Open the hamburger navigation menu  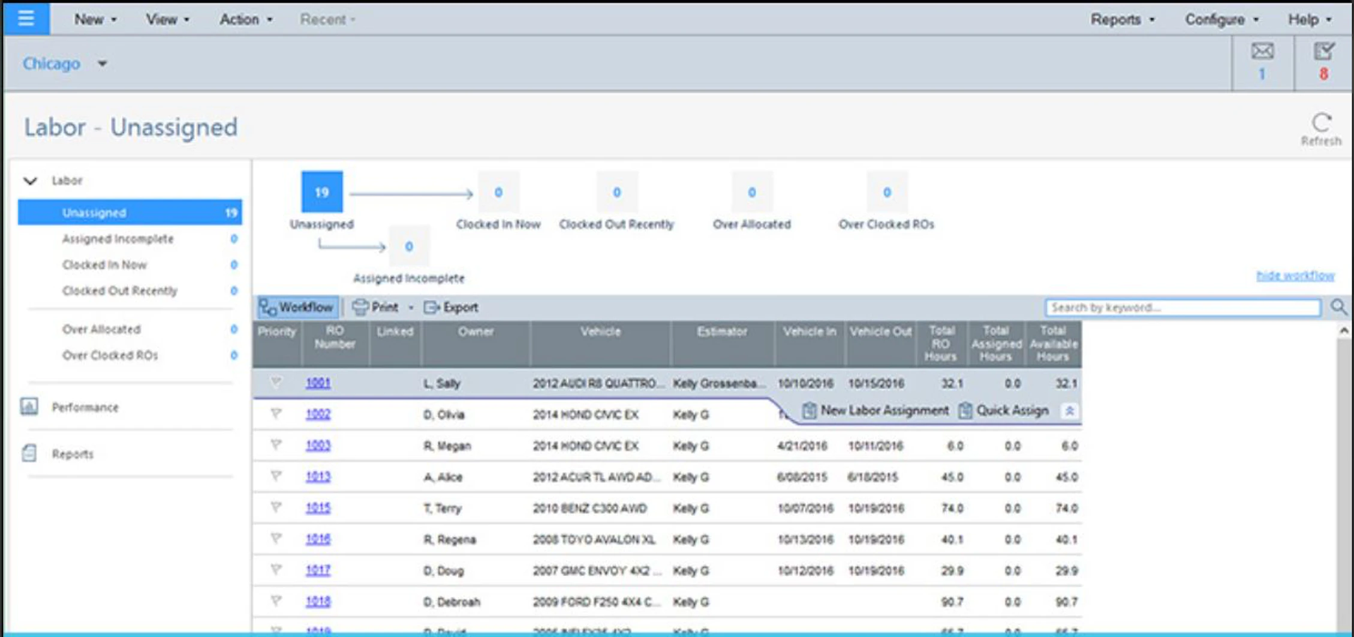[x=25, y=19]
